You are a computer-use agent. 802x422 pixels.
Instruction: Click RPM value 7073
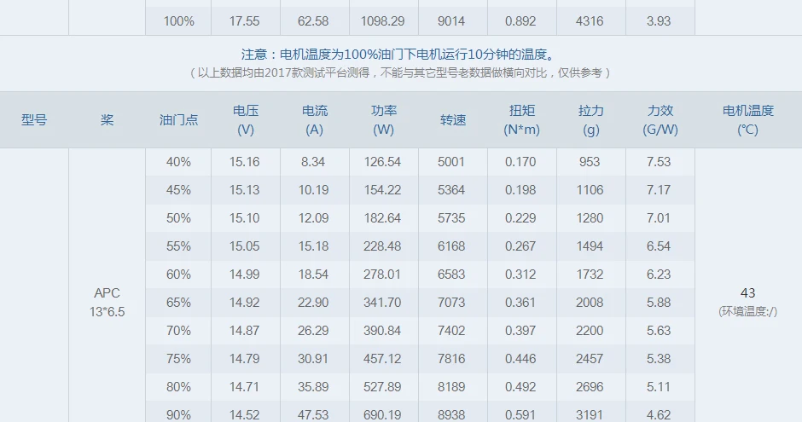(x=451, y=303)
